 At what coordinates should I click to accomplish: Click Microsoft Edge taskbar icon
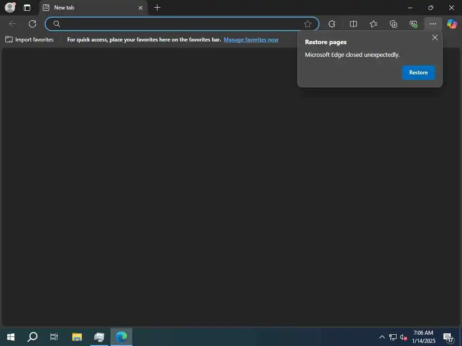tap(121, 337)
